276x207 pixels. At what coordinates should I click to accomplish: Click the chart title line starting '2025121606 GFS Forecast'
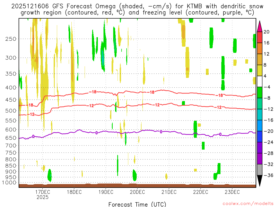[x=137, y=6]
